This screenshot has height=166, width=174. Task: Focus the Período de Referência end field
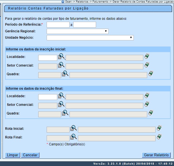tap(85, 25)
